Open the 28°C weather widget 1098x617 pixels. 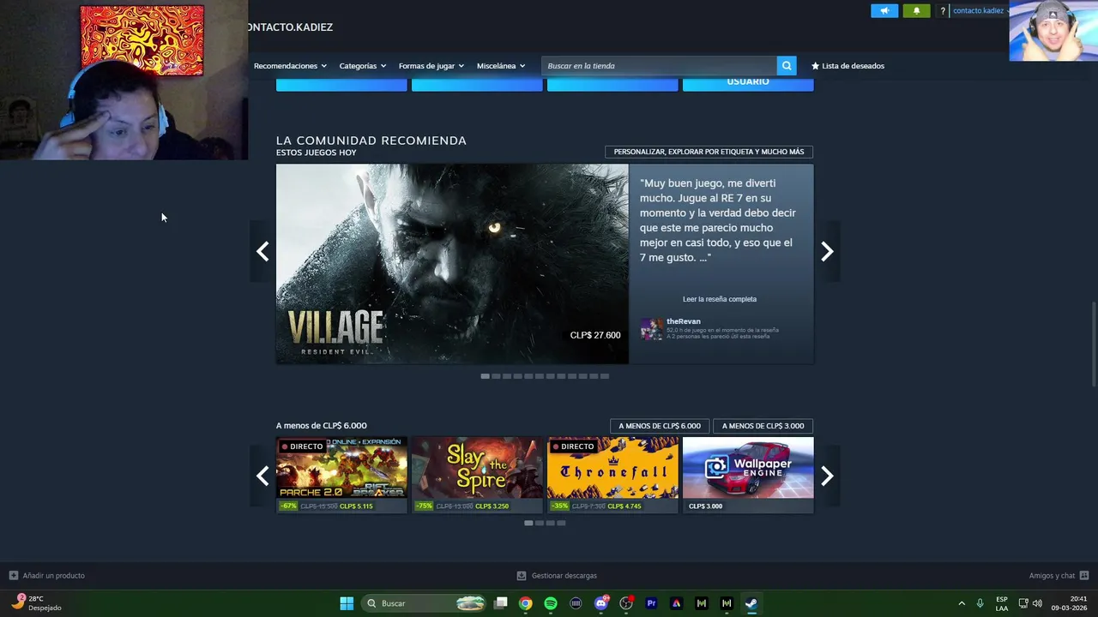38,603
